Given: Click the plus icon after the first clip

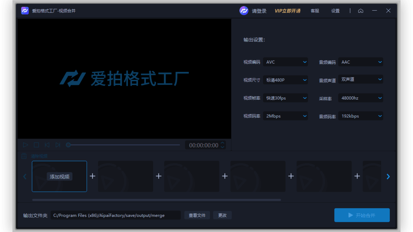Looking at the screenshot, I should 93,176.
